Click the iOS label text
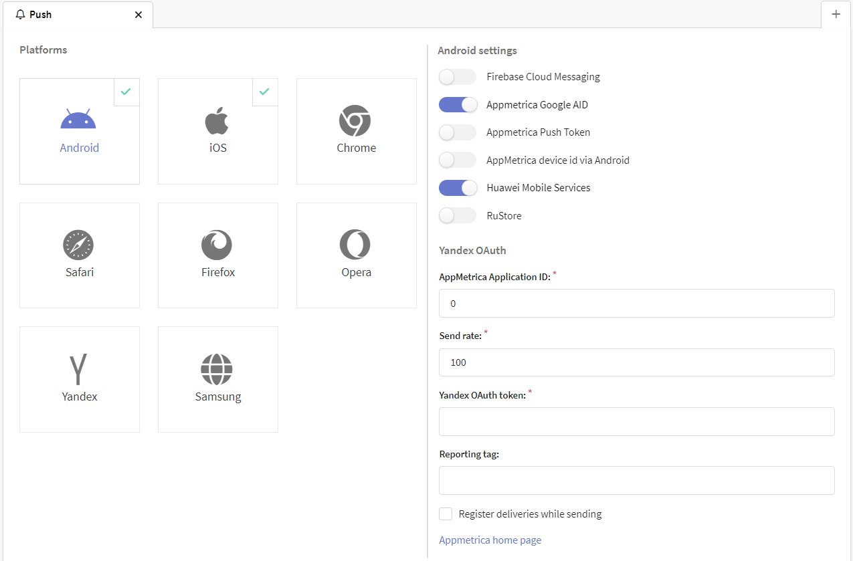Viewport: 853px width, 561px height. (x=218, y=148)
